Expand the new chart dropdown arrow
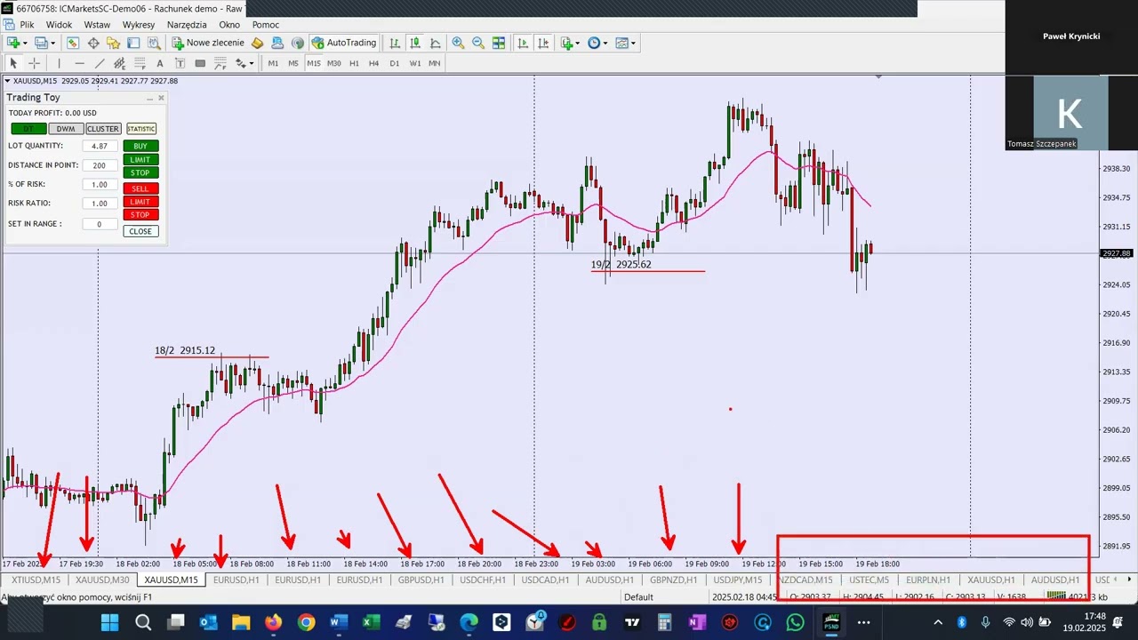The image size is (1138, 640). click(x=25, y=43)
